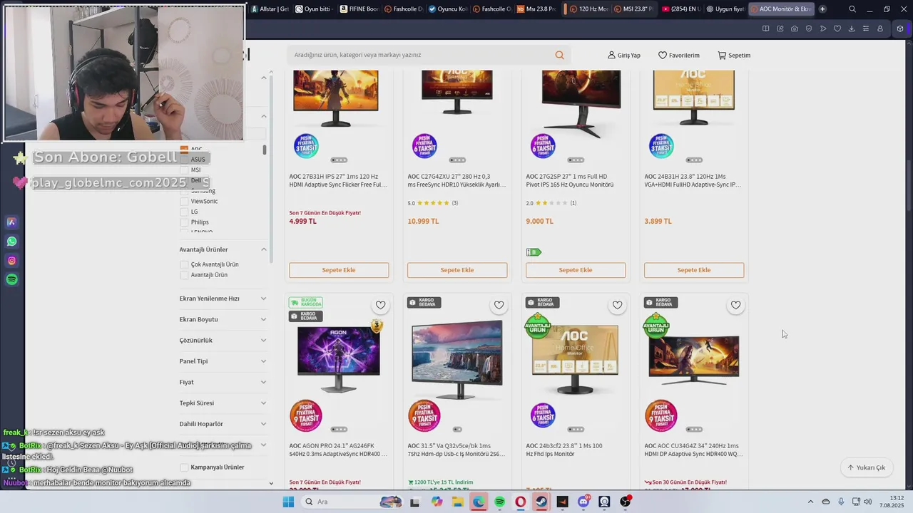
Task: Favorite the AOC CU34G4Z 34" monitor
Action: [x=735, y=305]
